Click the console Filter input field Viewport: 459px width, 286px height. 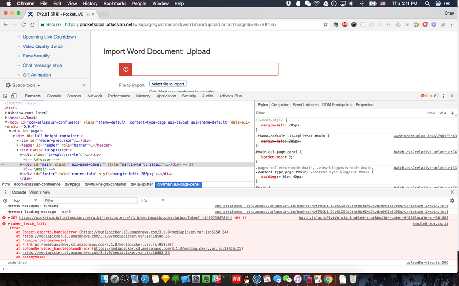pos(91,200)
